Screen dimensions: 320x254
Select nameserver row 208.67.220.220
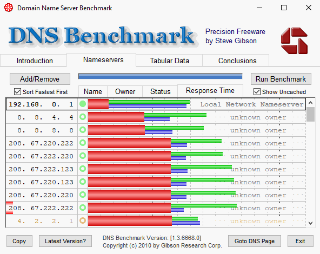[156, 195]
